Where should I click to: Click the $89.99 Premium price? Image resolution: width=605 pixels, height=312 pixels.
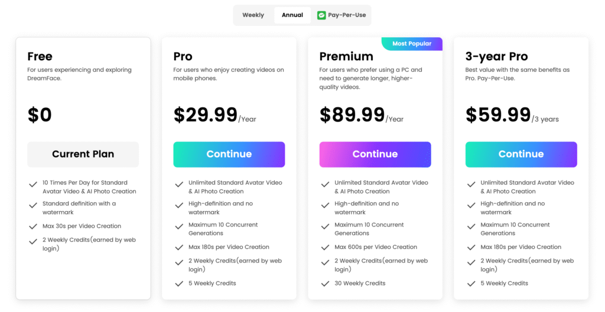tap(352, 115)
